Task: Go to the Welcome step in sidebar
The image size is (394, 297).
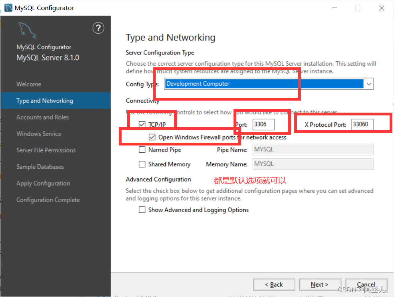Action: 28,84
